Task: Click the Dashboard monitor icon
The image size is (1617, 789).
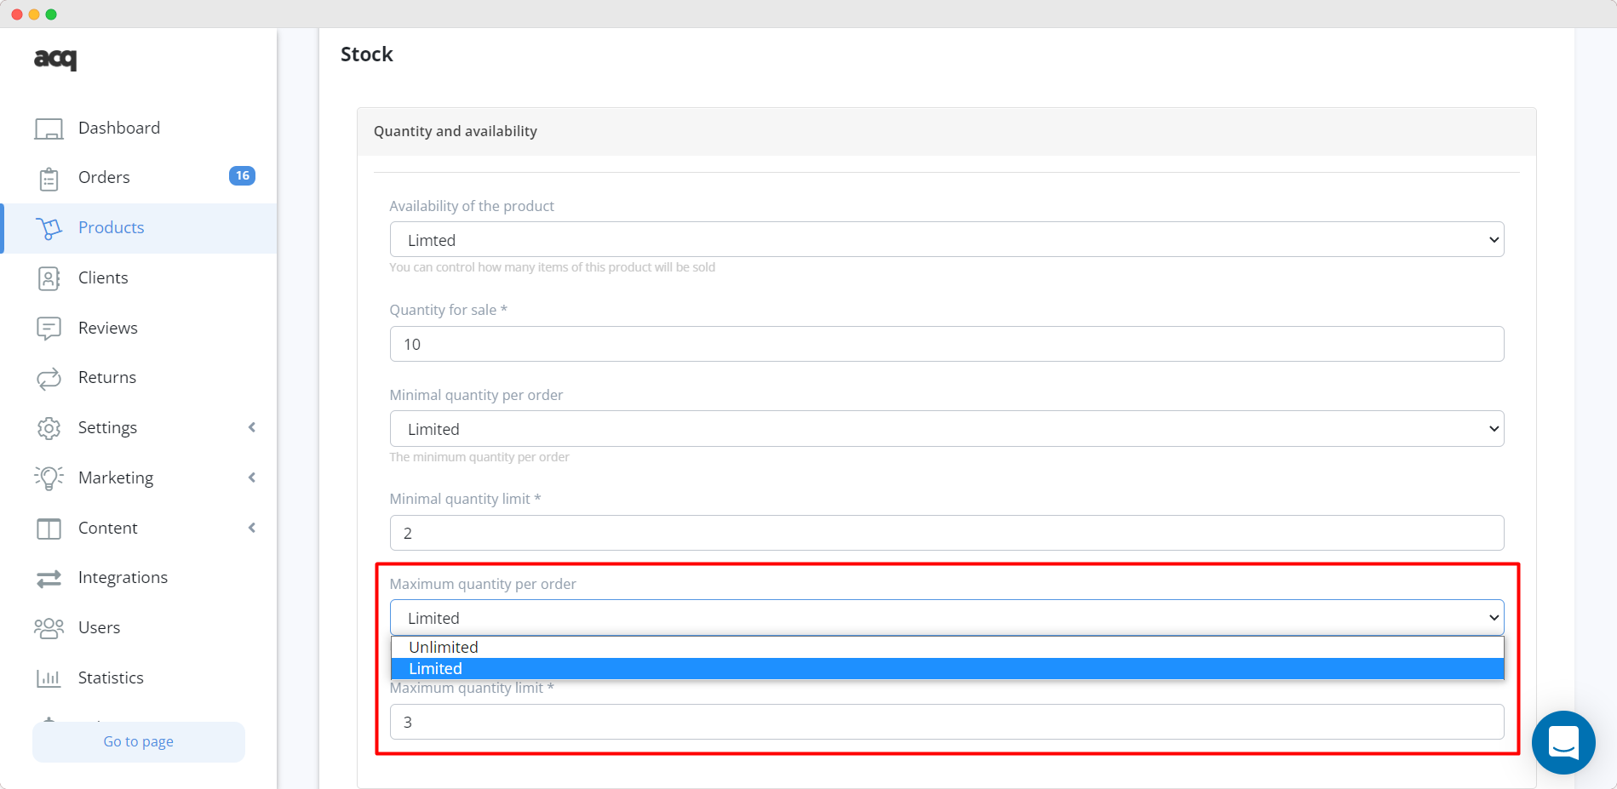Action: click(x=49, y=129)
